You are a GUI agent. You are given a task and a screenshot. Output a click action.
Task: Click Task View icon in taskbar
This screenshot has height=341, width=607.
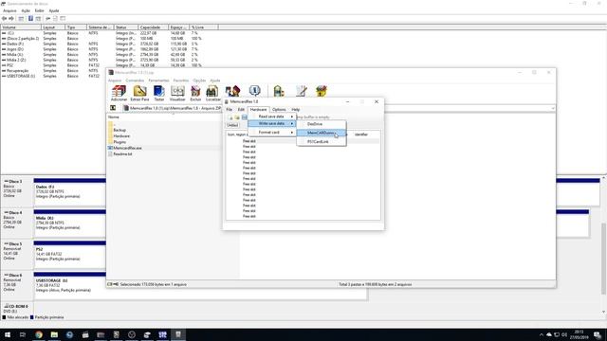pyautogui.click(x=23, y=334)
